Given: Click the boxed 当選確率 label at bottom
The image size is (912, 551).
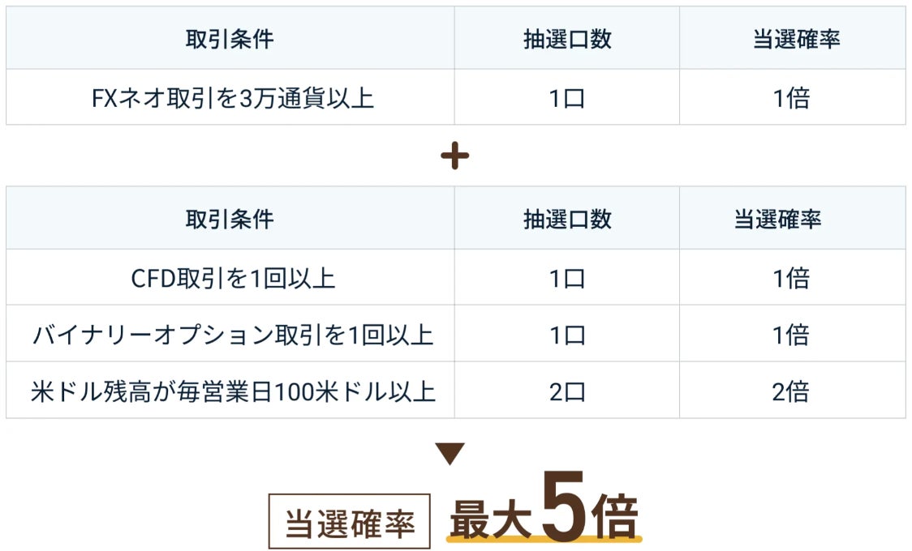Looking at the screenshot, I should [x=350, y=523].
